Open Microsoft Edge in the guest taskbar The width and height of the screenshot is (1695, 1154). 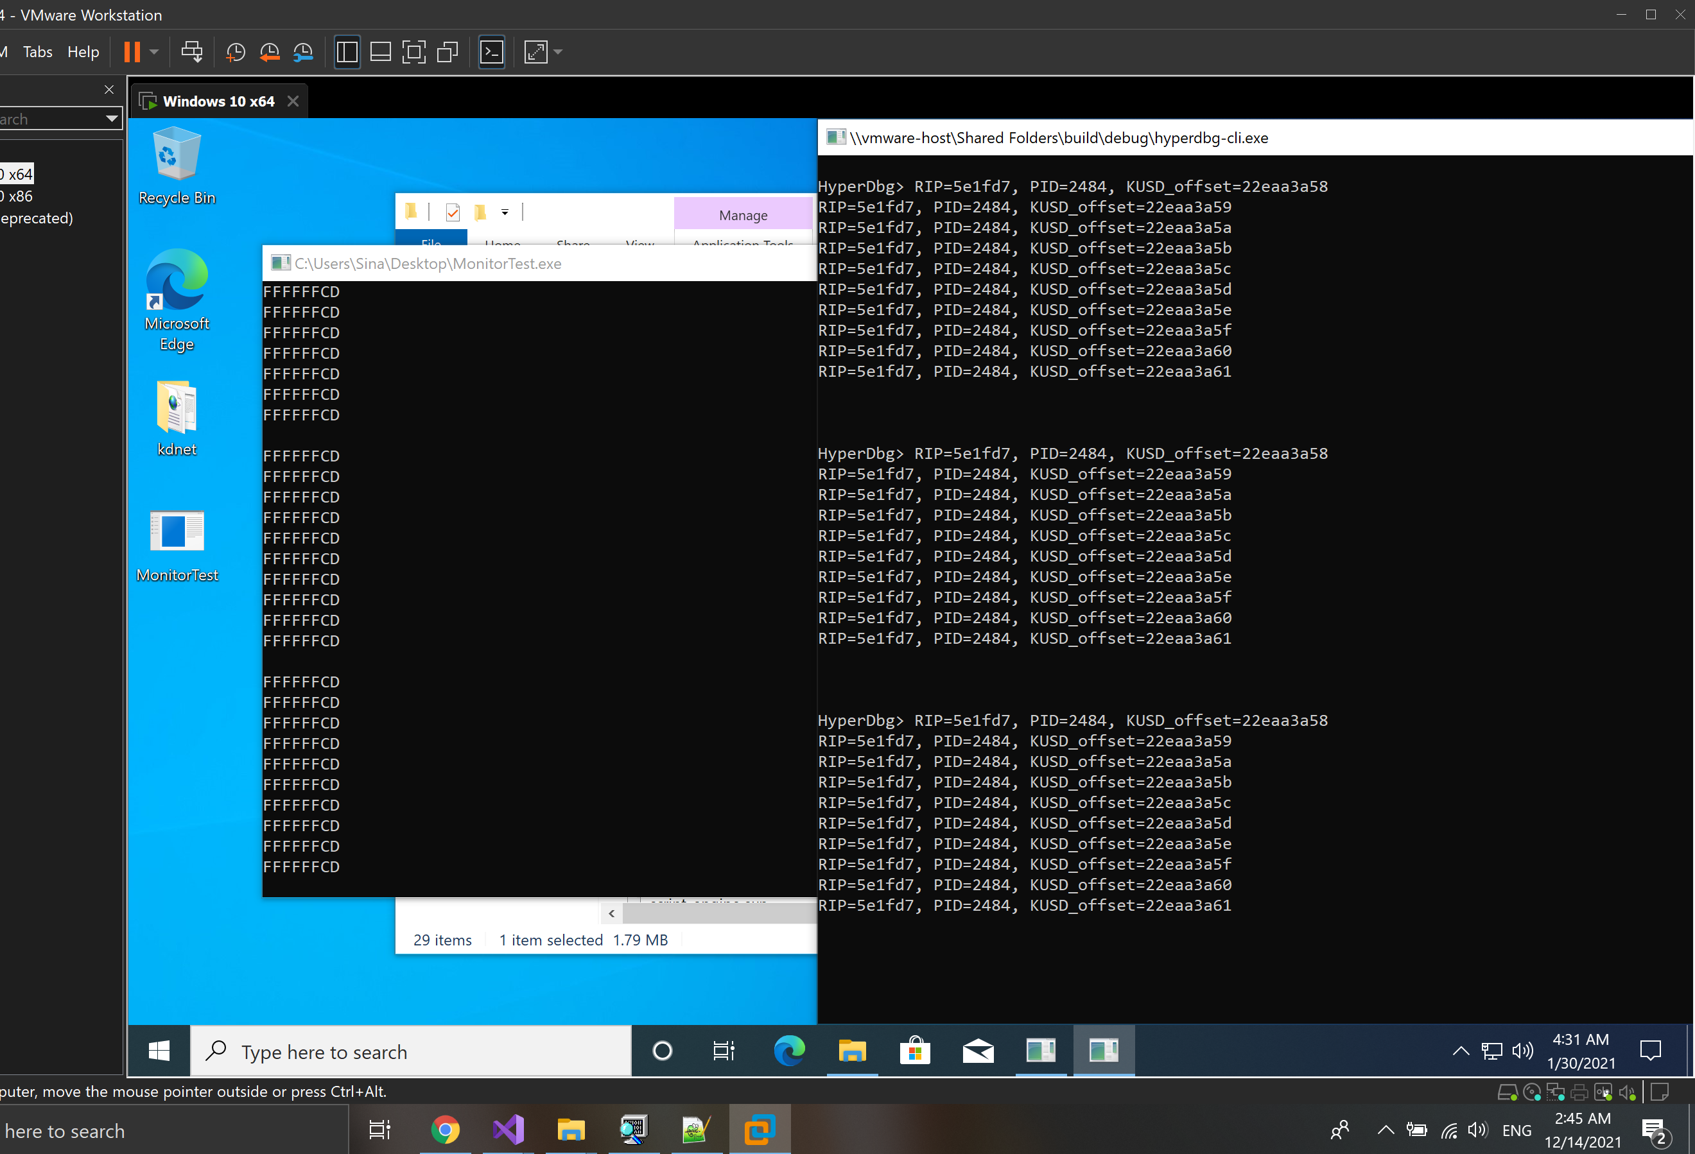789,1051
